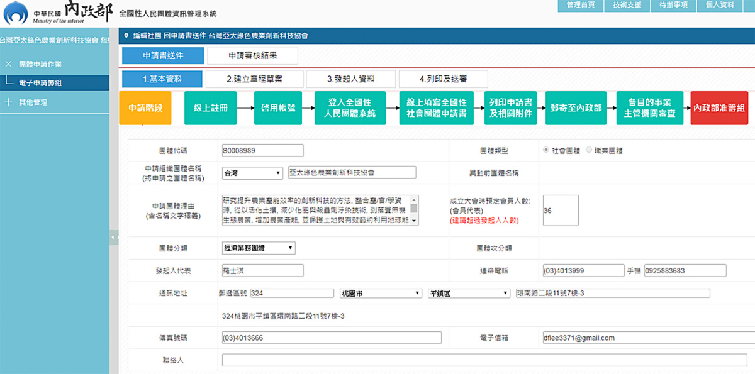Click the scroll-down arrow in 申請團體理由 box
The image size is (755, 374).
(414, 221)
